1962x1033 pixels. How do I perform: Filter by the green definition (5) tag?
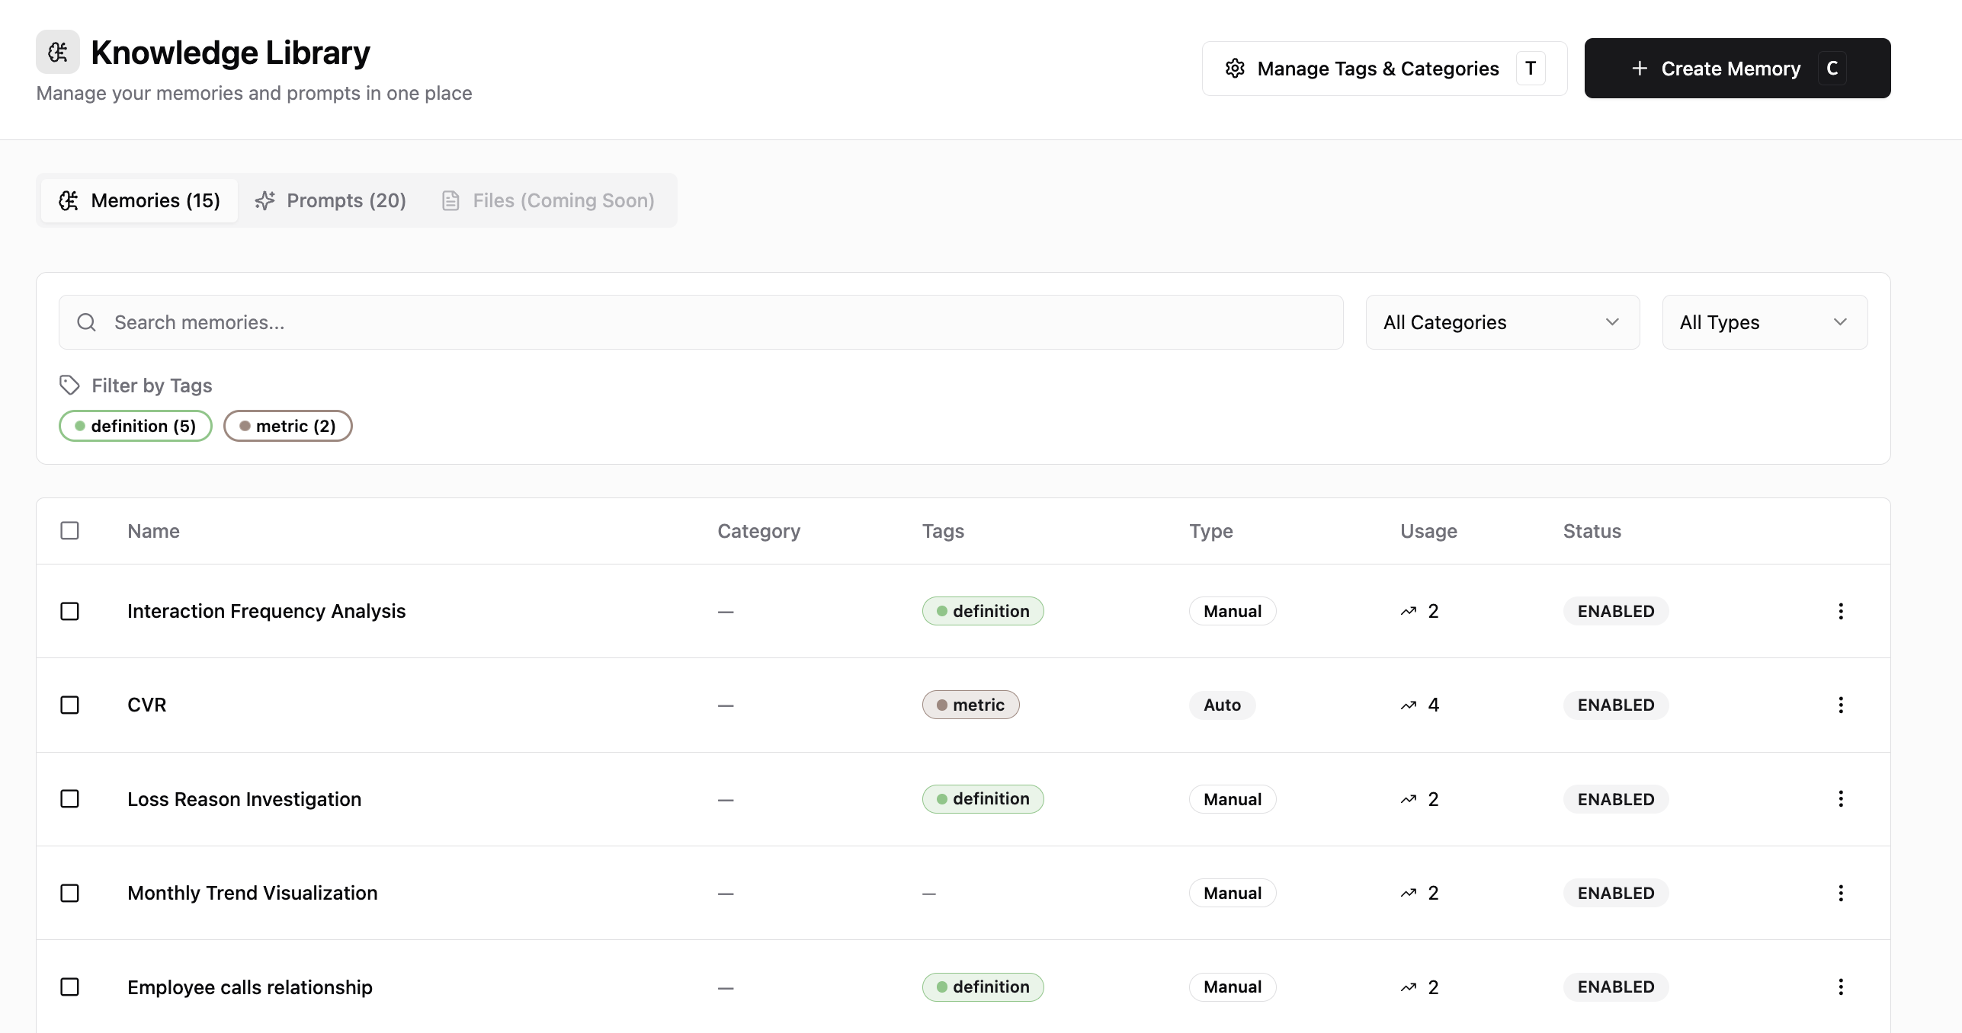pos(136,426)
